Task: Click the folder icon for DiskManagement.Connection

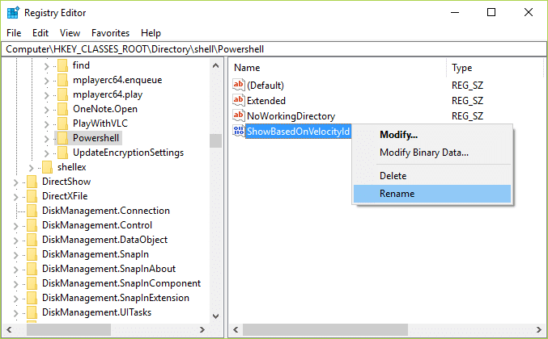Action: (x=32, y=211)
